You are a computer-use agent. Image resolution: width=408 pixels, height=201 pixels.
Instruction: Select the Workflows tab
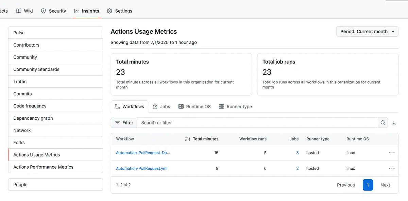click(x=130, y=106)
